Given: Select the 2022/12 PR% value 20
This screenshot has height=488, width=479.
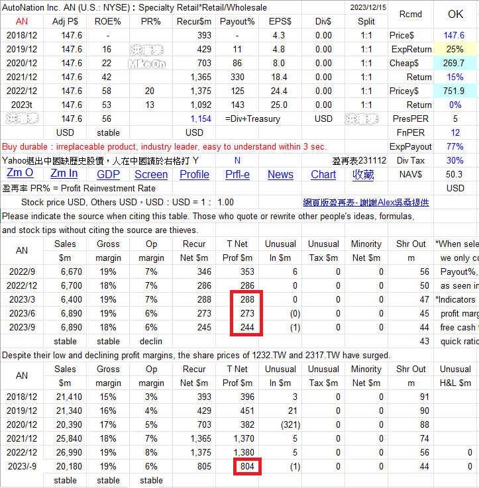Looking at the screenshot, I should (150, 91).
